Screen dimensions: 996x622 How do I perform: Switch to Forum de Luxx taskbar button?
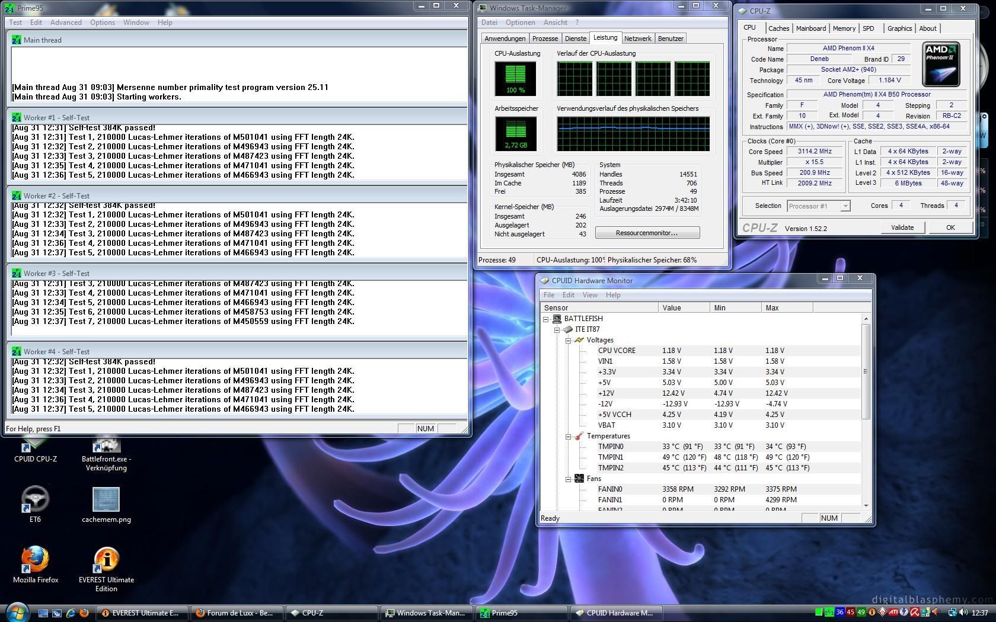(237, 613)
